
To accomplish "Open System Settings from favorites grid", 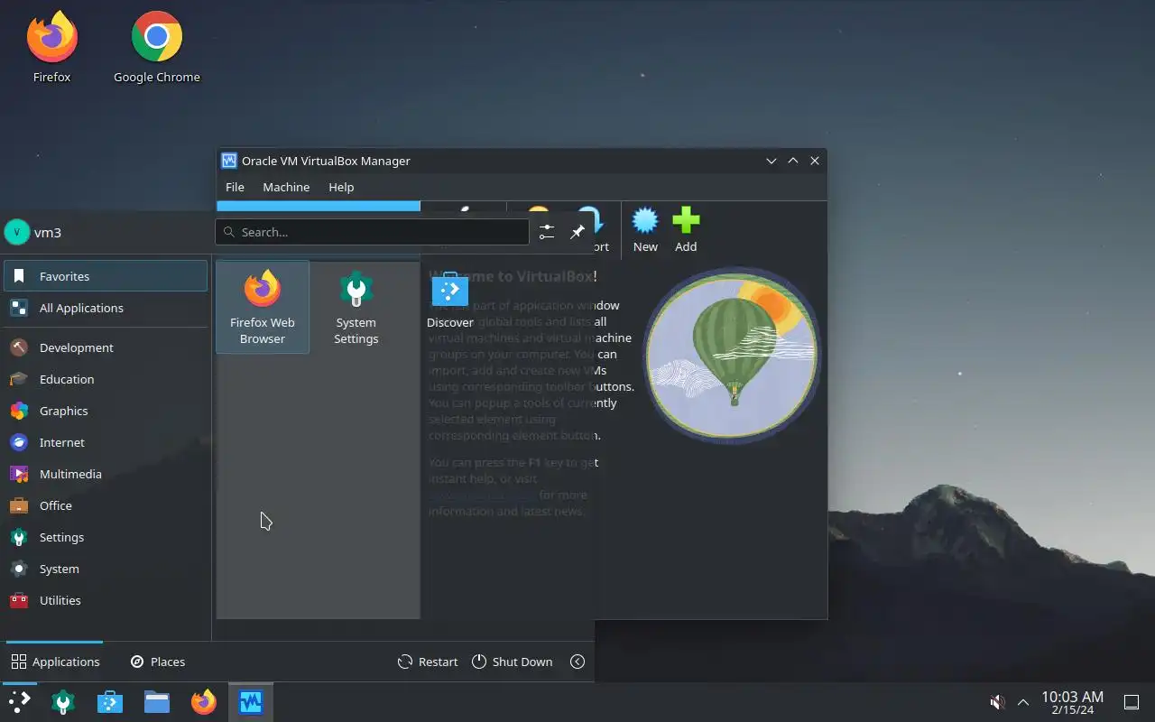I will (x=356, y=308).
